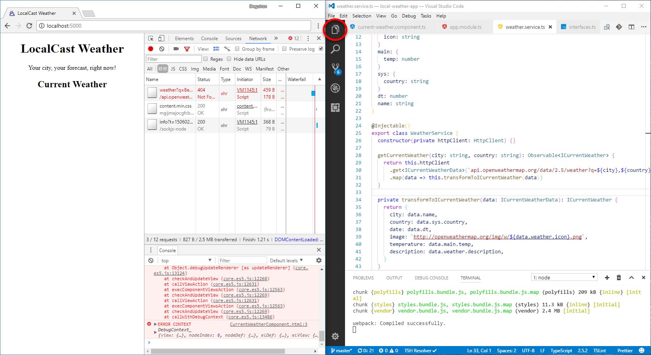The height and width of the screenshot is (355, 651).
Task: Open the Search view in activity bar
Action: coord(335,49)
